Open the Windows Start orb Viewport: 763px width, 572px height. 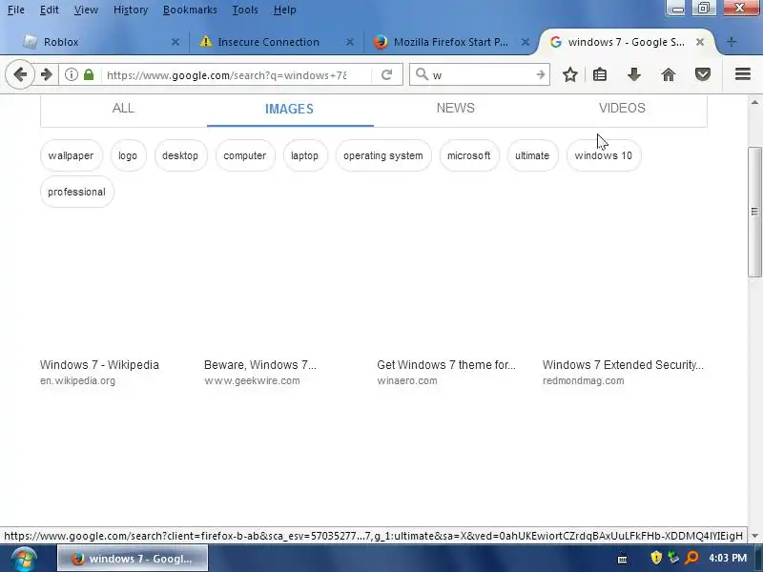tap(22, 559)
